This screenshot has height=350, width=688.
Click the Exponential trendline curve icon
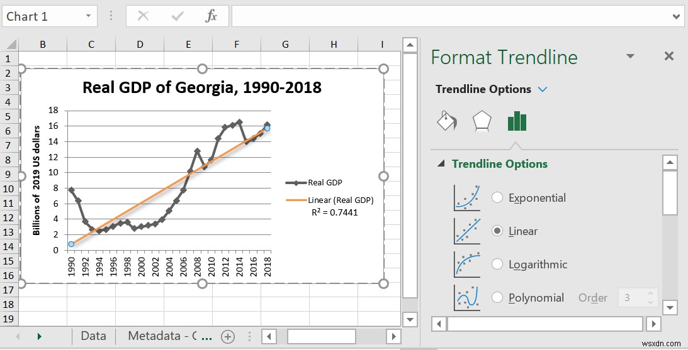(467, 197)
